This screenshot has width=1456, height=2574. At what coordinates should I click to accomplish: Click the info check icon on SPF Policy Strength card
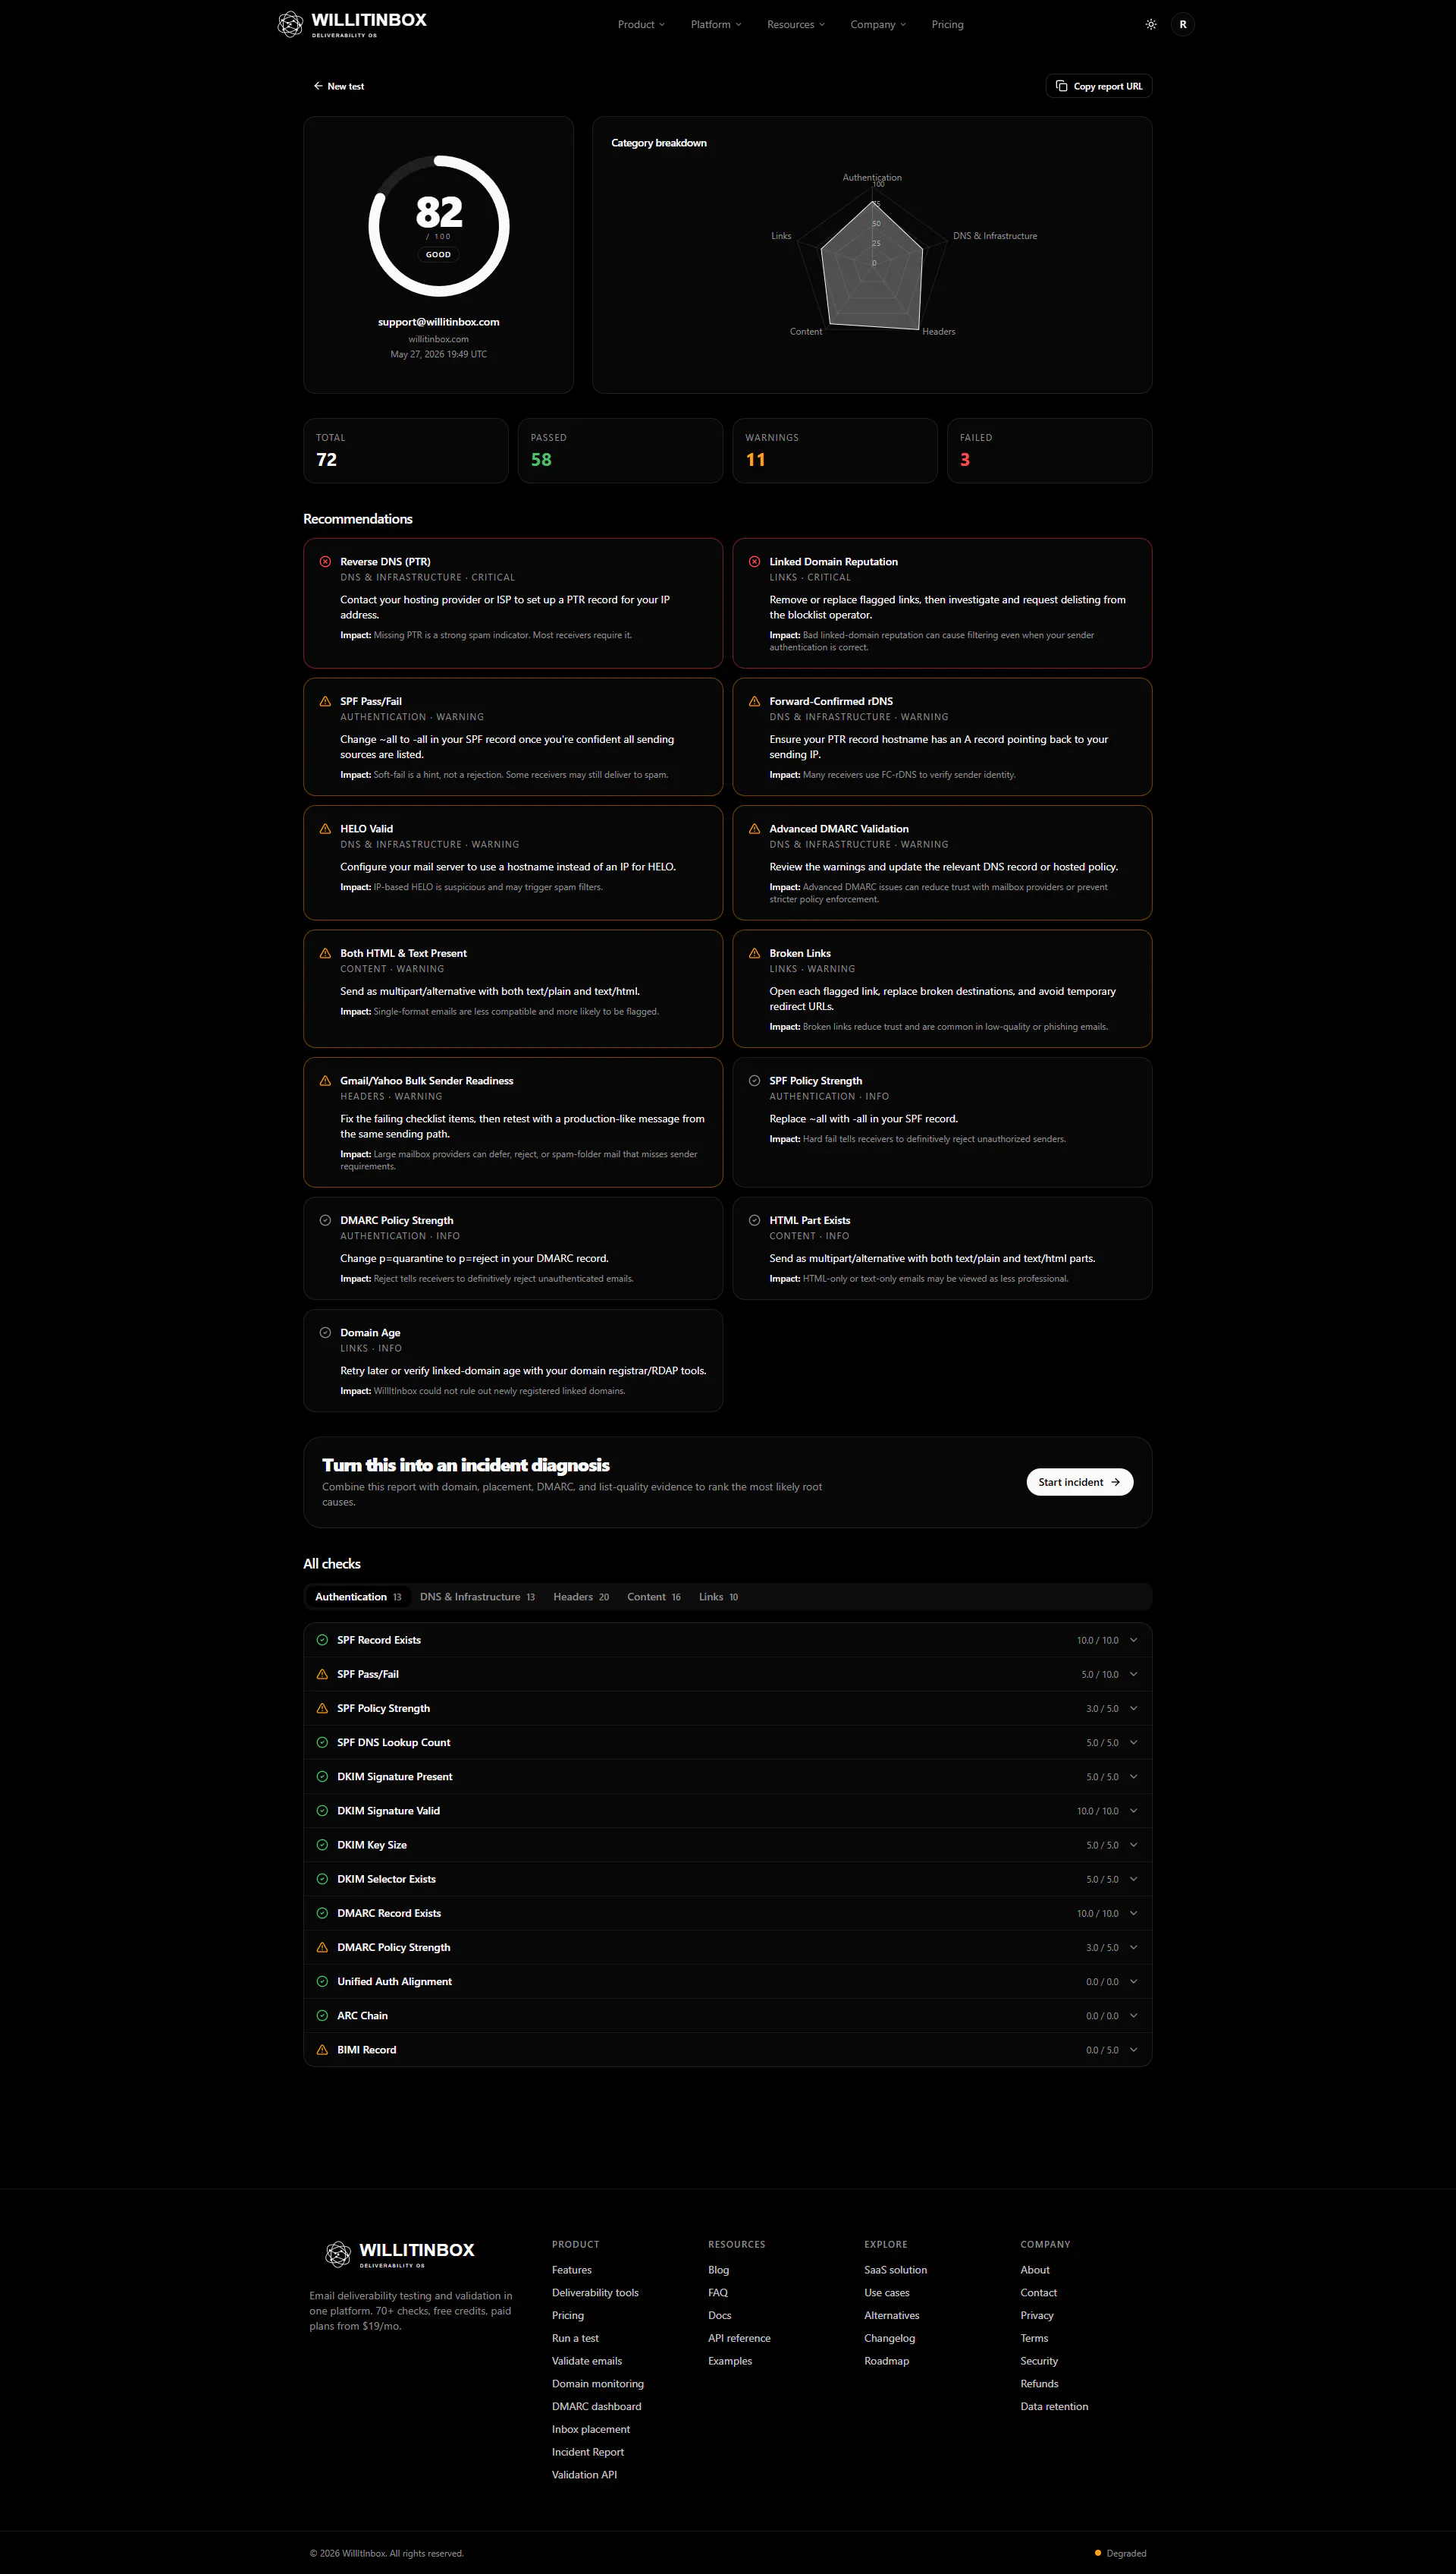[x=754, y=1081]
